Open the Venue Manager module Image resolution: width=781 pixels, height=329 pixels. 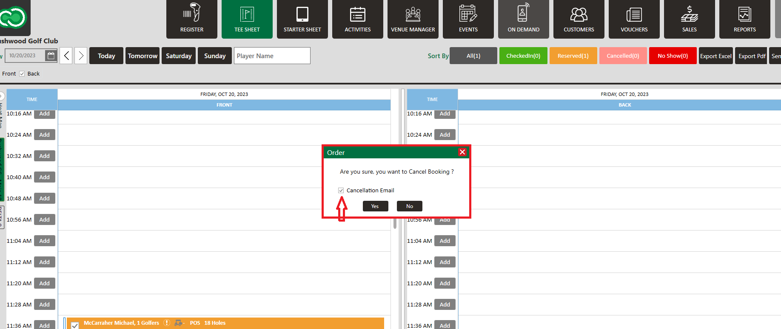tap(413, 19)
